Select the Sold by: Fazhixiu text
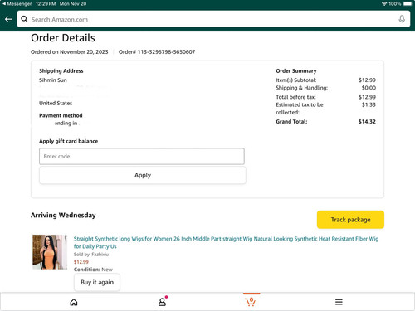Viewport: 415px width, 311px height. [91, 255]
